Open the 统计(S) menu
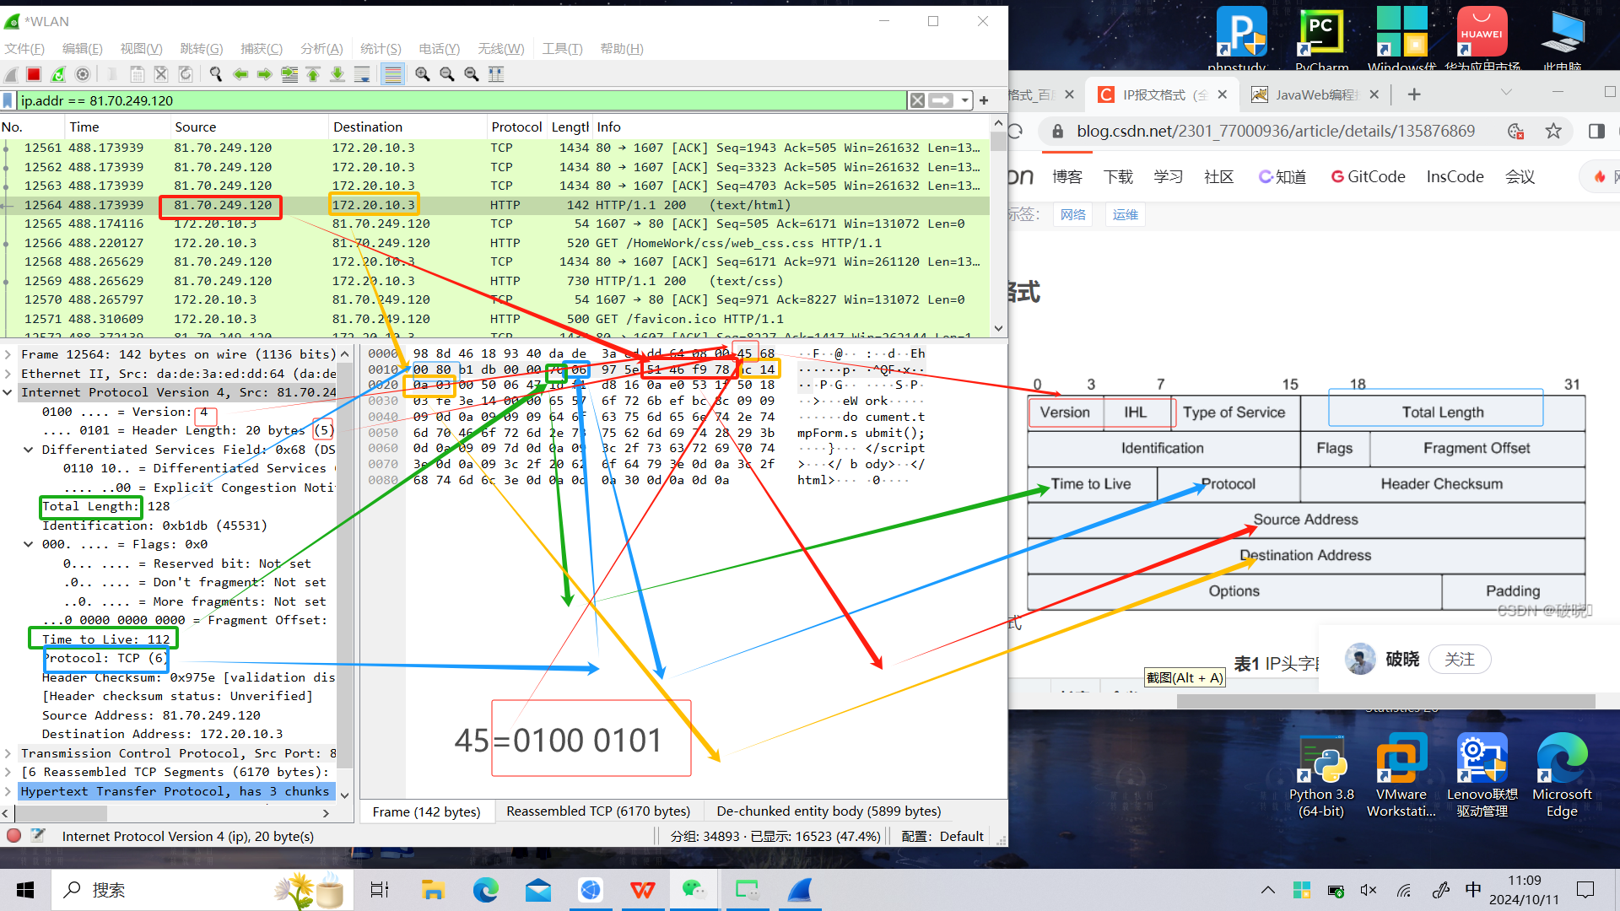 click(381, 49)
